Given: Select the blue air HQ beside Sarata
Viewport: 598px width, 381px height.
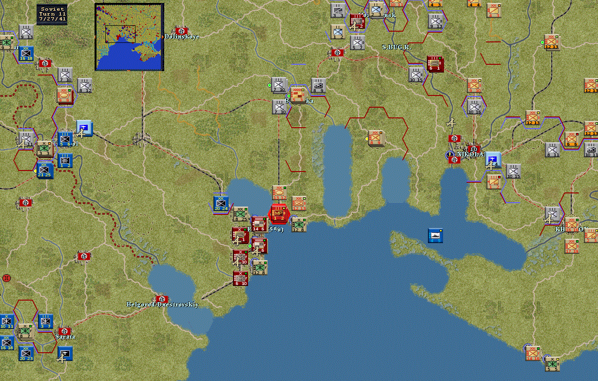Looking at the screenshot, I should (x=65, y=353).
